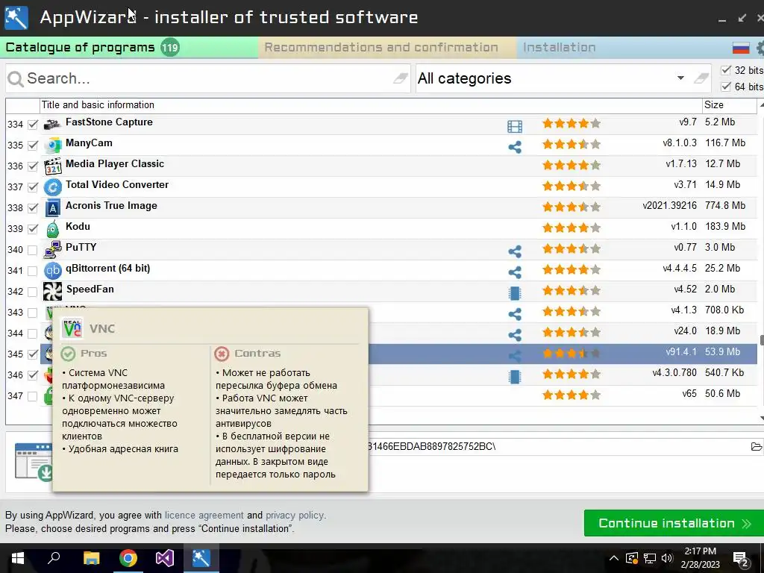
Task: Browse for folder using the path icon
Action: click(757, 447)
